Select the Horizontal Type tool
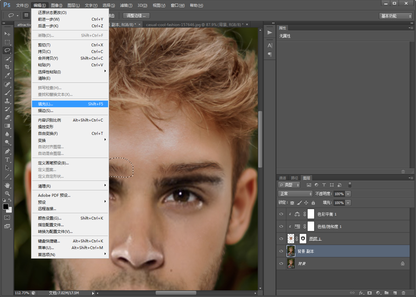Screen dimensions: 416x297 [7, 160]
